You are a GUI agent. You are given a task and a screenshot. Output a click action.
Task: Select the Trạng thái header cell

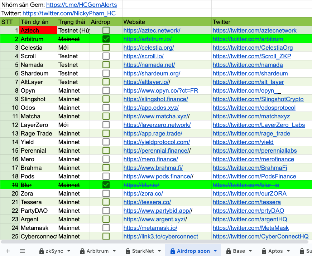(73, 22)
